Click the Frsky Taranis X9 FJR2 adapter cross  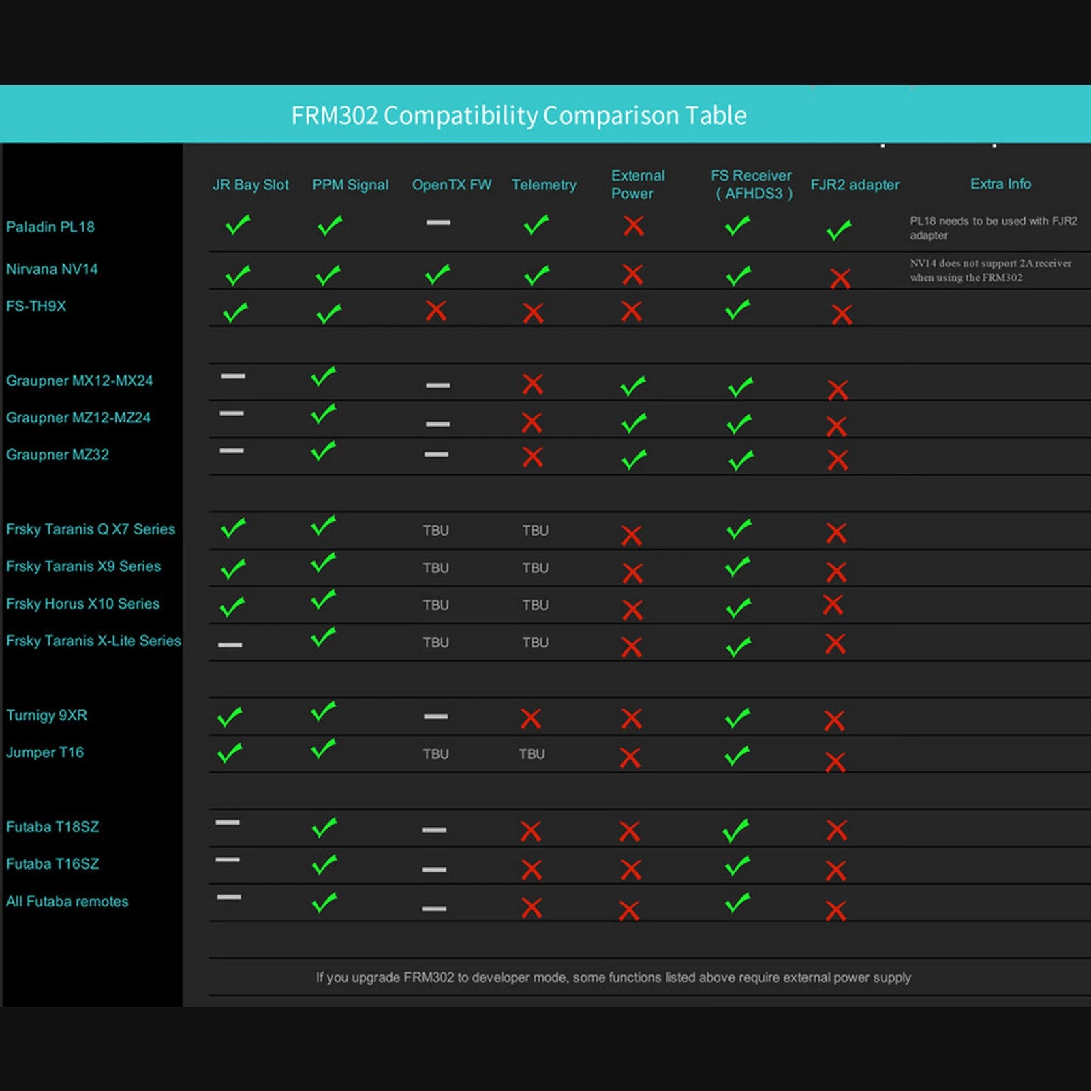pos(836,572)
